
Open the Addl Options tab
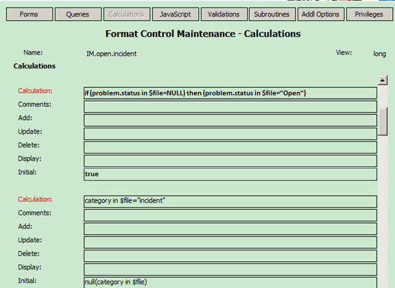point(321,14)
